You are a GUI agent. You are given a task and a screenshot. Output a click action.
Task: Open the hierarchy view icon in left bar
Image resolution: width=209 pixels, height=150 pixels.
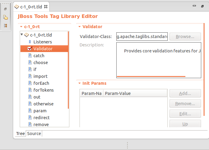(x=5, y=25)
